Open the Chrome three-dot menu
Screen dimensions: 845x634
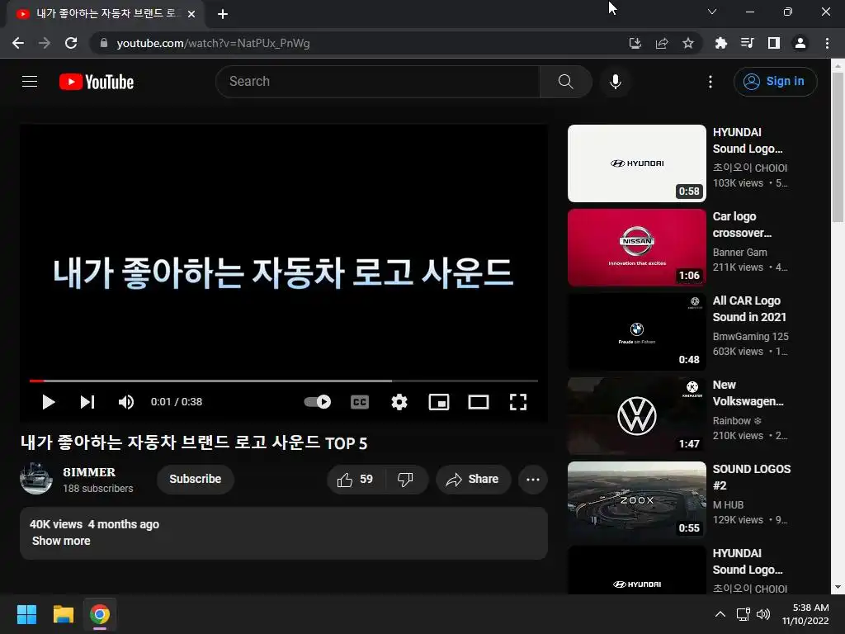coord(827,43)
